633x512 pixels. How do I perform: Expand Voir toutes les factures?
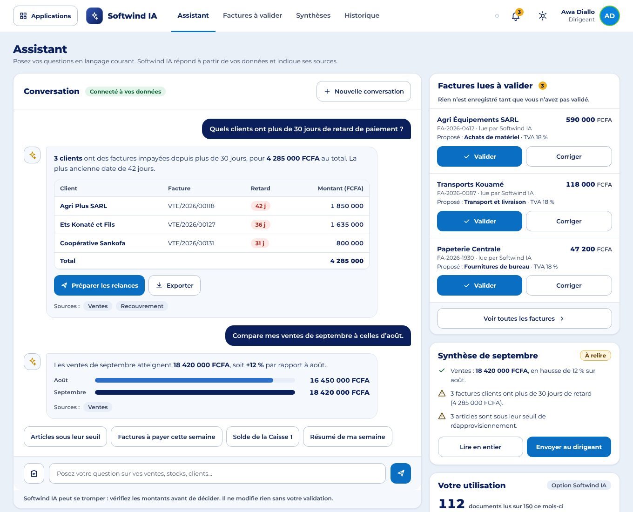point(525,318)
